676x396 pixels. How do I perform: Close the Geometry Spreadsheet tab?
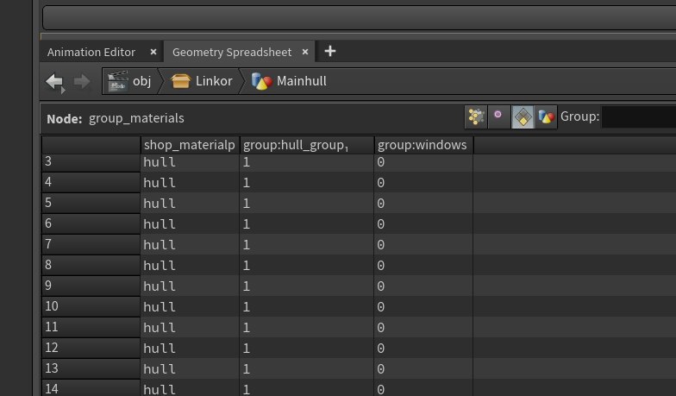pos(305,52)
